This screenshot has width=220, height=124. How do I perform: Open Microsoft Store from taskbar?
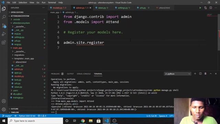(99, 121)
